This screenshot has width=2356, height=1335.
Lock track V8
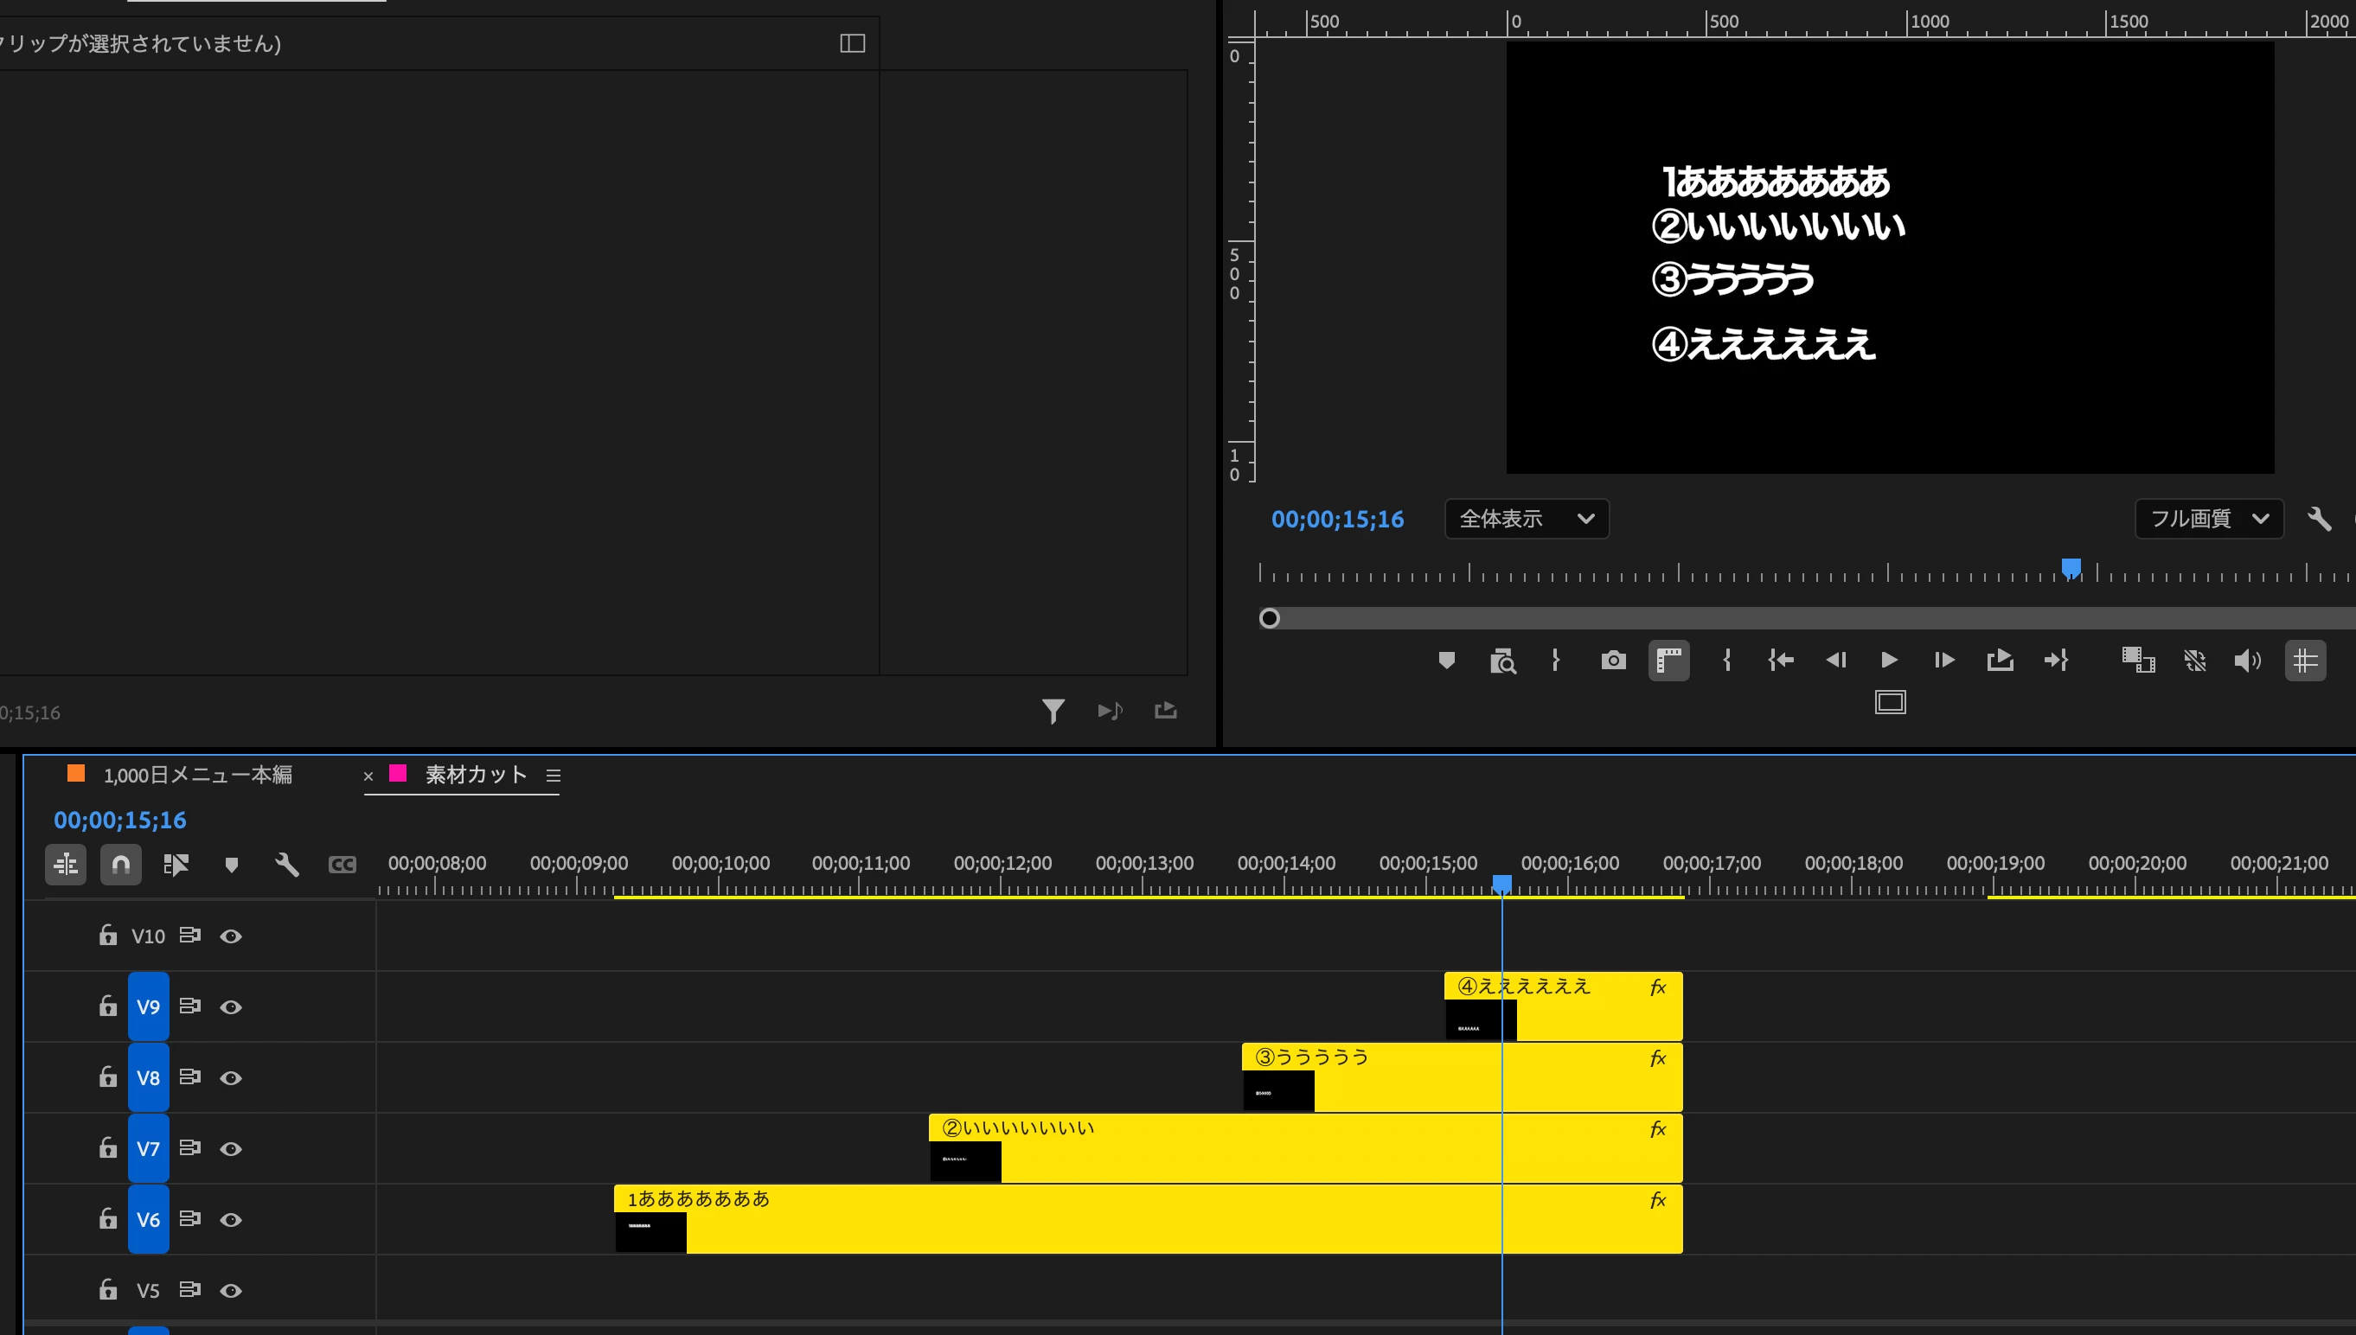pos(107,1076)
